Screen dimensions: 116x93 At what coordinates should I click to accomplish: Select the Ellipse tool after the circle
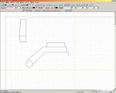39,10
